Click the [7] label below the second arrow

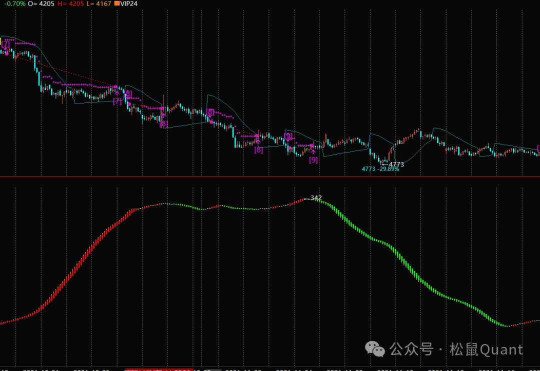point(117,101)
